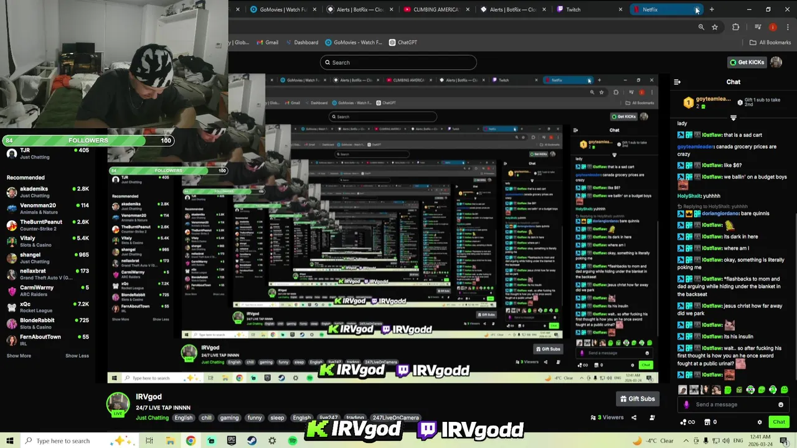
Task: Select the 'sleep' stream tag
Action: click(x=277, y=418)
